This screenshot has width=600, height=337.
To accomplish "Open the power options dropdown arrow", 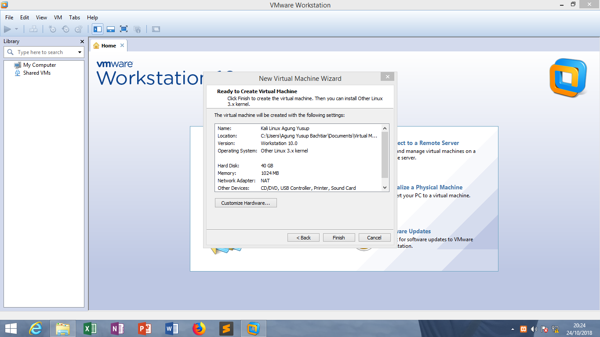I will point(17,29).
